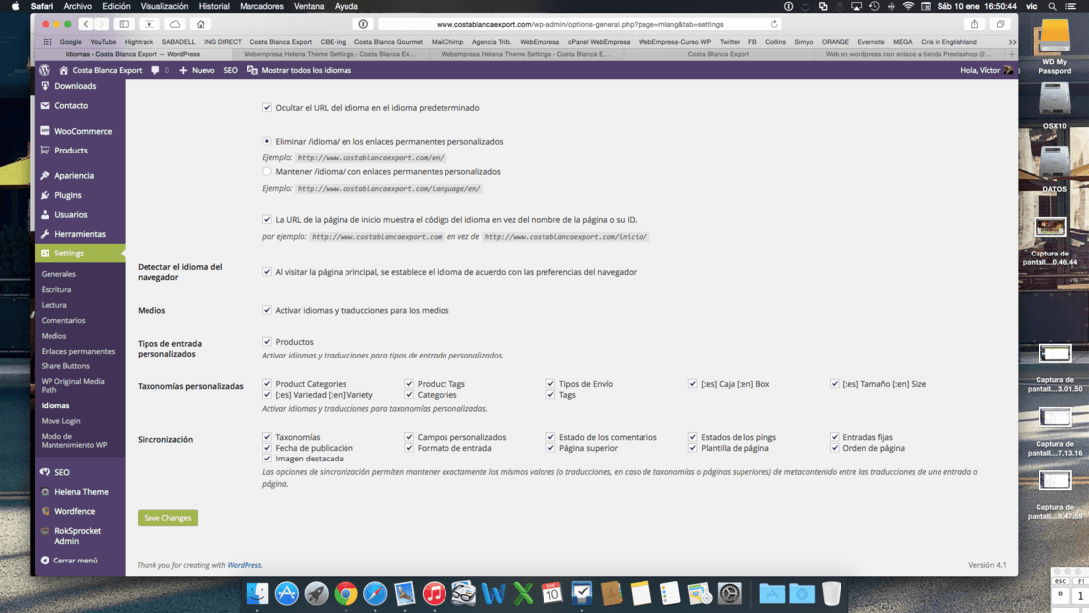Open System Preferences gear in the dock
Viewport: 1089px width, 613px height.
tap(730, 593)
